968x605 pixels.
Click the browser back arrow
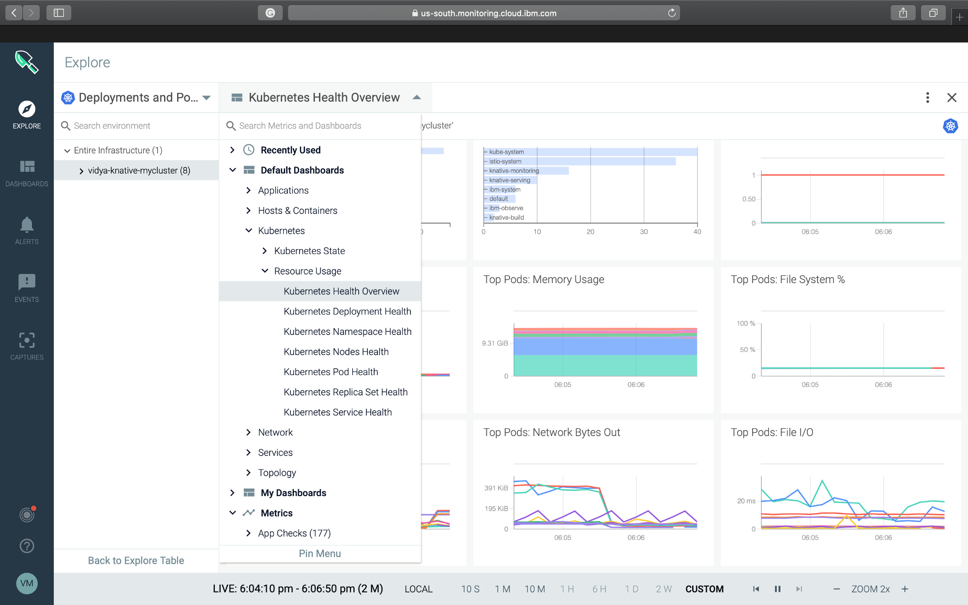tap(14, 13)
